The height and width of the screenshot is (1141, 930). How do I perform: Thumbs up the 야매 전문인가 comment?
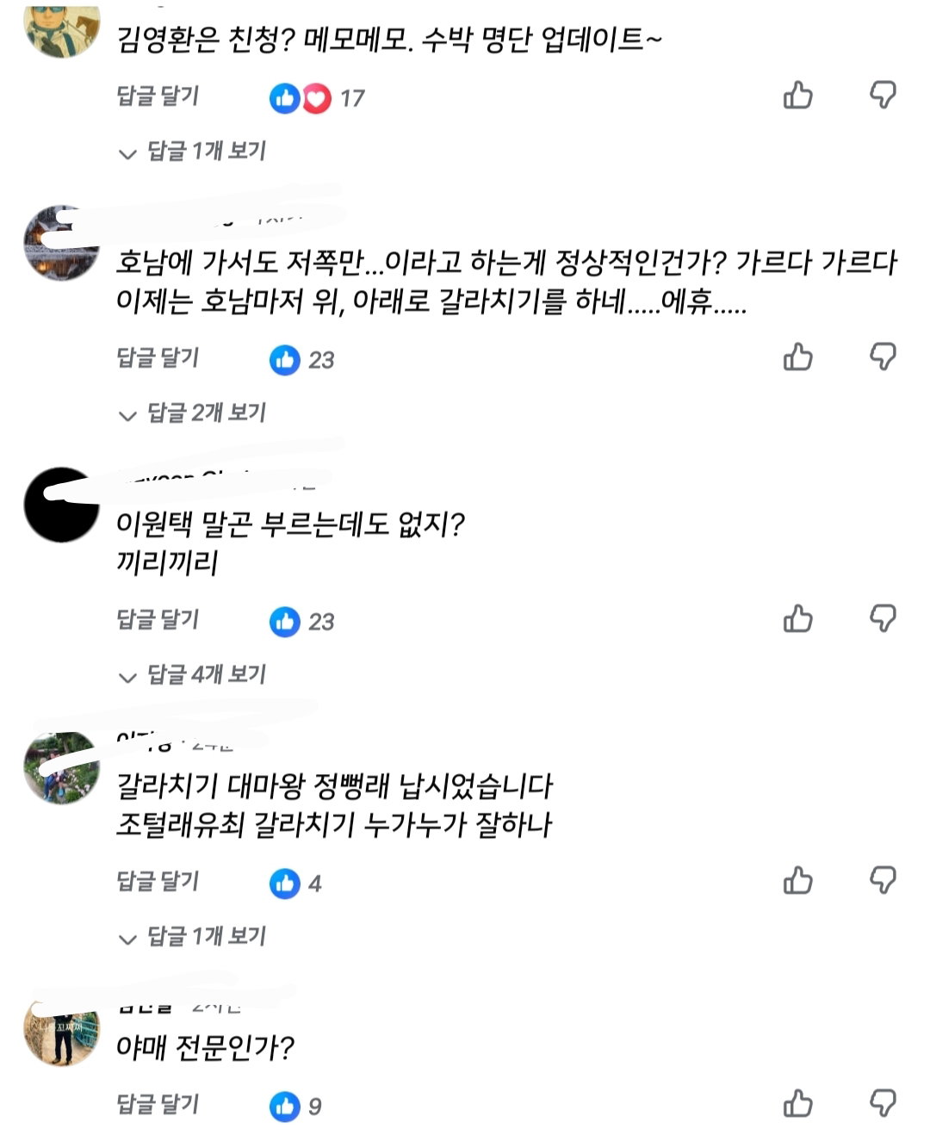click(797, 1103)
